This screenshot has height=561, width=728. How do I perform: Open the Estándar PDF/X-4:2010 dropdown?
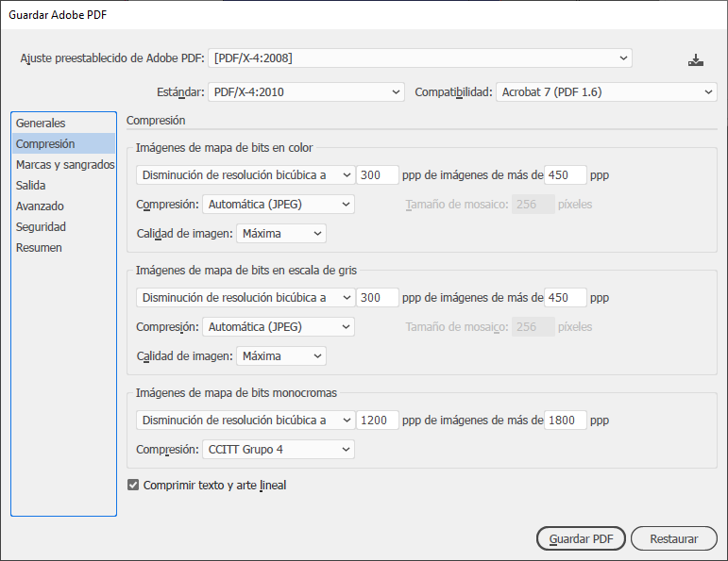click(306, 91)
